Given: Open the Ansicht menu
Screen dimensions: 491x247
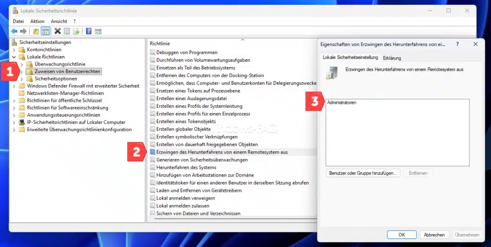Looking at the screenshot, I should [x=59, y=21].
